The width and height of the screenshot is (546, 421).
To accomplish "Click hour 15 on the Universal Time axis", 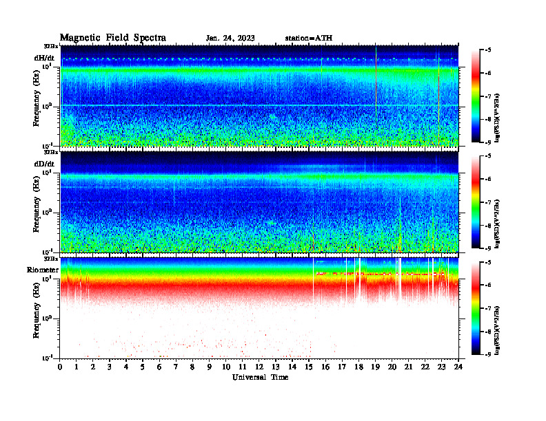I will tap(309, 367).
